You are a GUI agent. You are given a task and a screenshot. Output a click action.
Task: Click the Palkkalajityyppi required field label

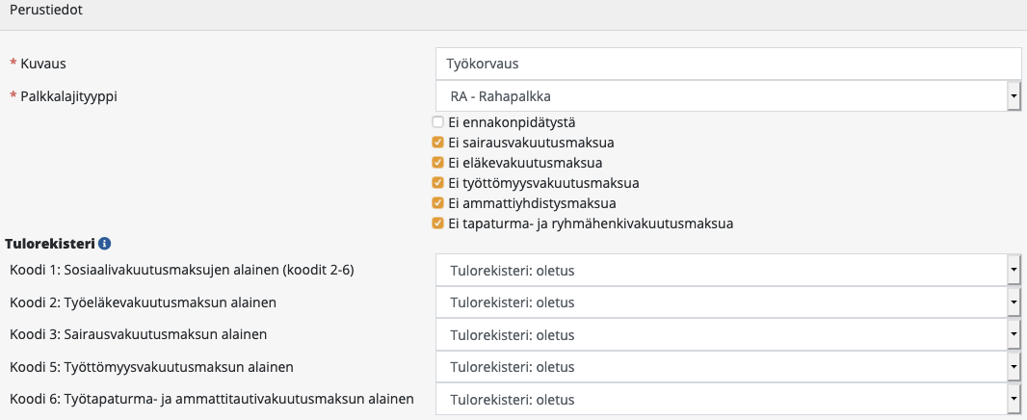pyautogui.click(x=69, y=96)
